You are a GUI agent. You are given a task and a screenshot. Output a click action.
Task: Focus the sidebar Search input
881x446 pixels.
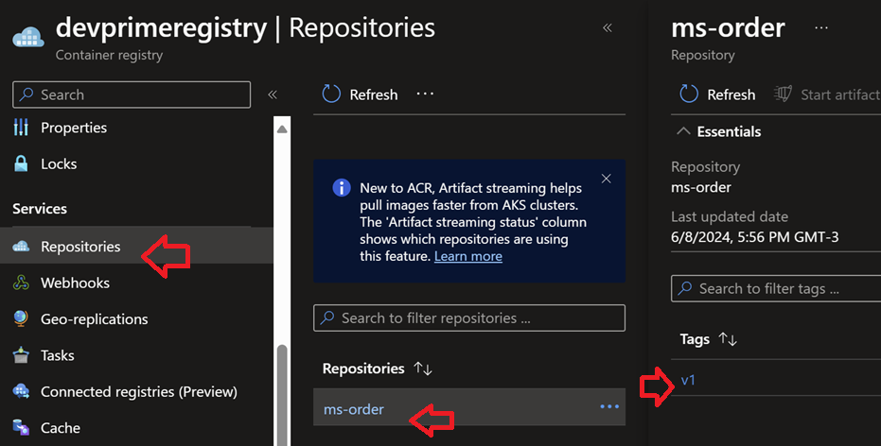132,94
